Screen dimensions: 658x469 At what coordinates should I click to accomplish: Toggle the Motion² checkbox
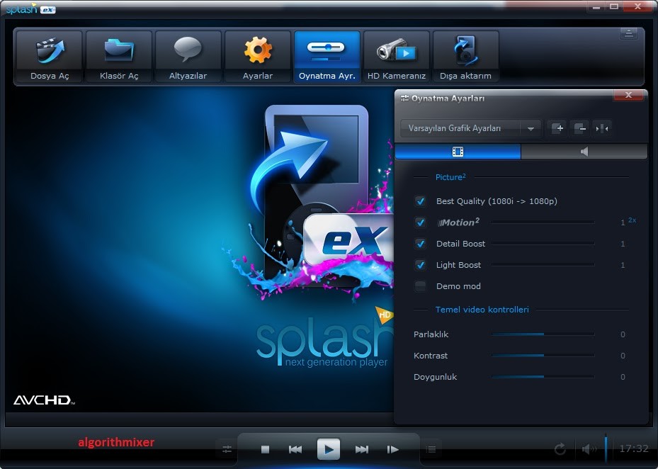(x=420, y=222)
